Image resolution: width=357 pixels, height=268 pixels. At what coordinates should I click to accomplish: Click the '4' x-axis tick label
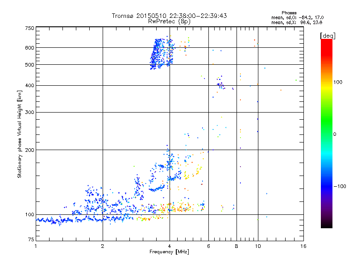(x=170, y=246)
